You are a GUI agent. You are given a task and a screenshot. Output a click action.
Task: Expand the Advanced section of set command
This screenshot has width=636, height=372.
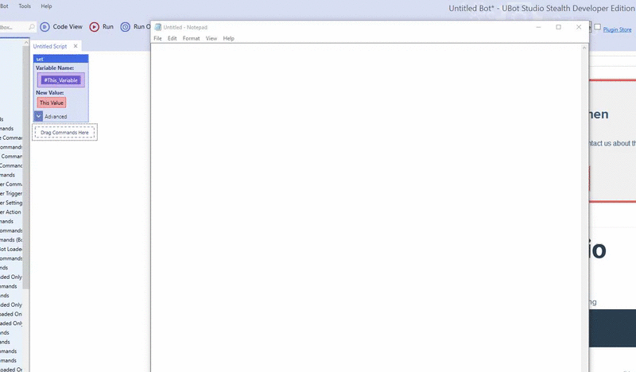pyautogui.click(x=38, y=116)
